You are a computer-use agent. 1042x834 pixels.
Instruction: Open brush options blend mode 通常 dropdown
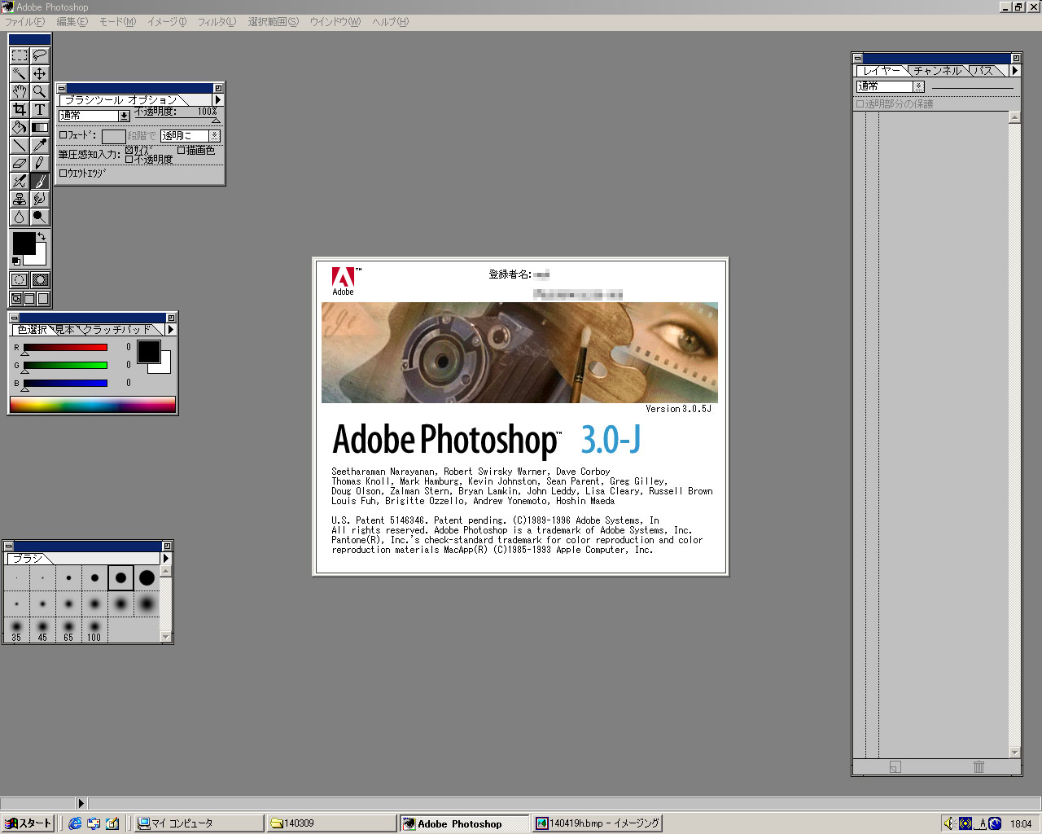[94, 116]
